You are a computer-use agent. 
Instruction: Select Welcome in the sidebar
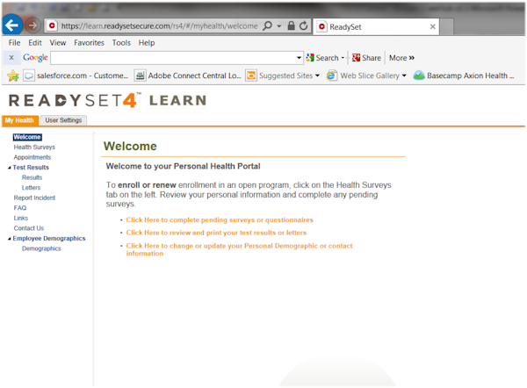(27, 137)
